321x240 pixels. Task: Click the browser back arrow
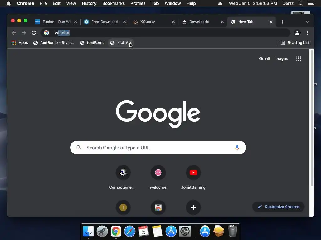click(14, 33)
